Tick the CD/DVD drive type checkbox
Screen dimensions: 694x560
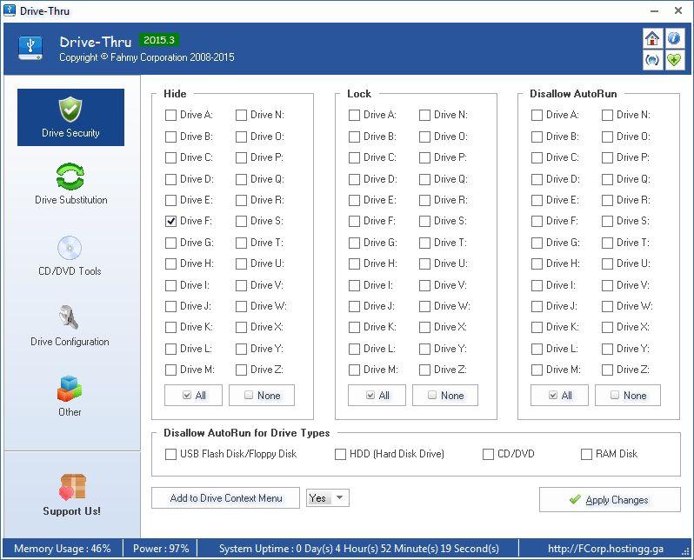tap(488, 454)
